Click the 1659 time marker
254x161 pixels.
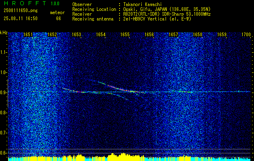[x=222, y=34]
